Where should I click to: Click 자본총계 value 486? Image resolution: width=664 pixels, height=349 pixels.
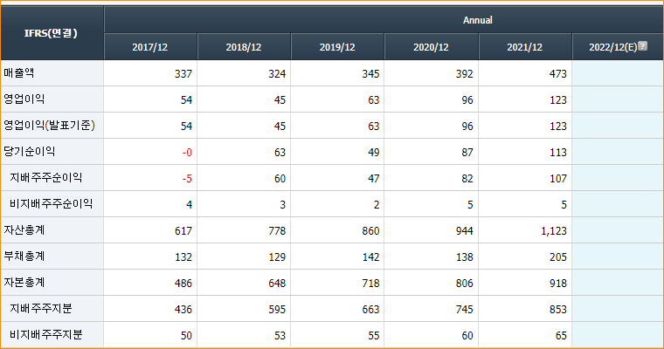click(183, 284)
